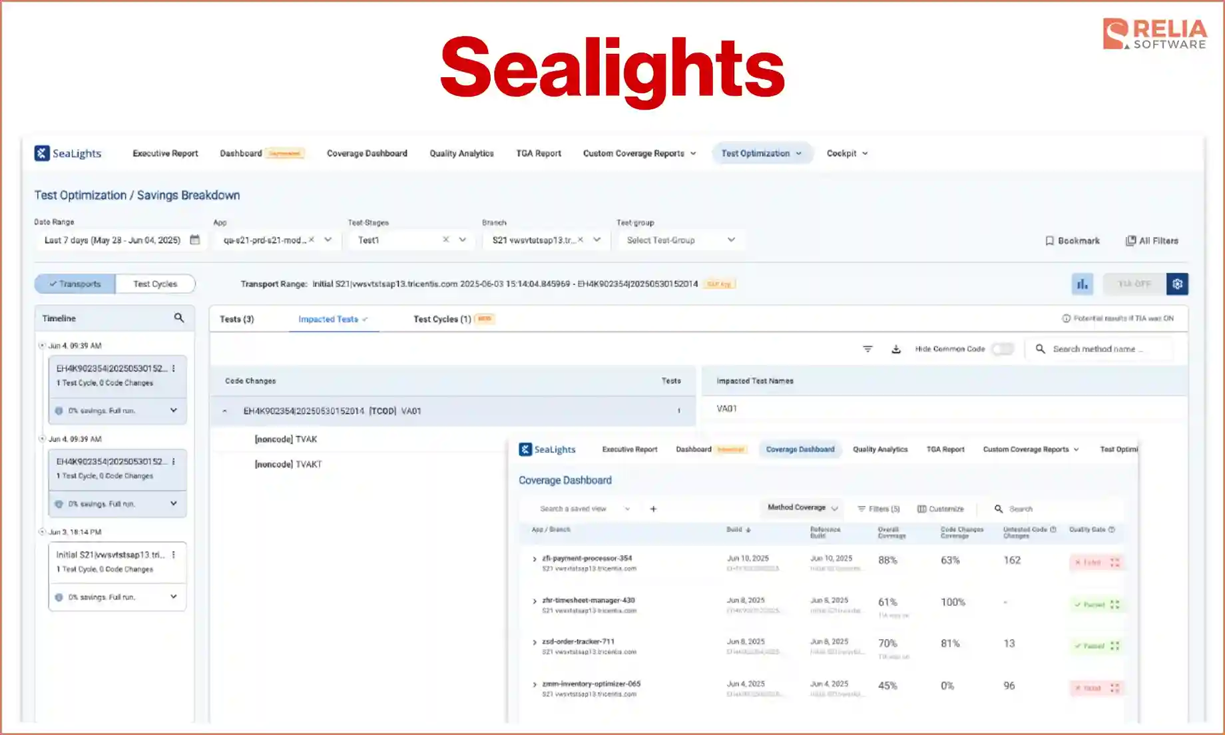This screenshot has height=735, width=1225.
Task: Click the Search method name field
Action: [1099, 349]
